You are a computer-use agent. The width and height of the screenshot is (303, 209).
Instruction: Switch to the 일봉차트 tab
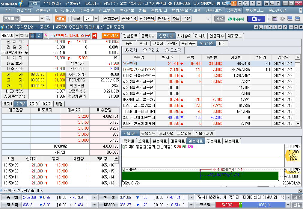point(195,141)
